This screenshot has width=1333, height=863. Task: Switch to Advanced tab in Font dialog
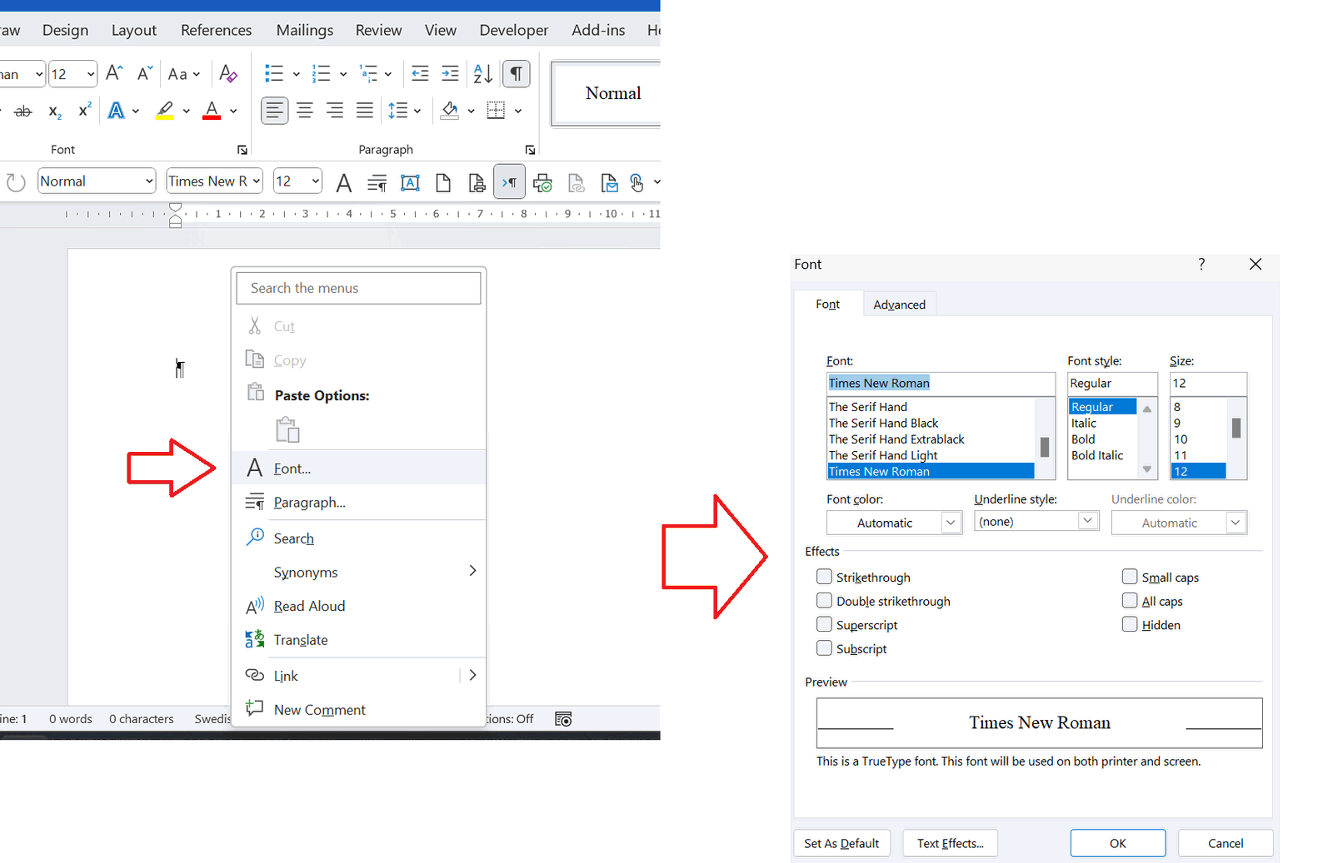pyautogui.click(x=899, y=305)
